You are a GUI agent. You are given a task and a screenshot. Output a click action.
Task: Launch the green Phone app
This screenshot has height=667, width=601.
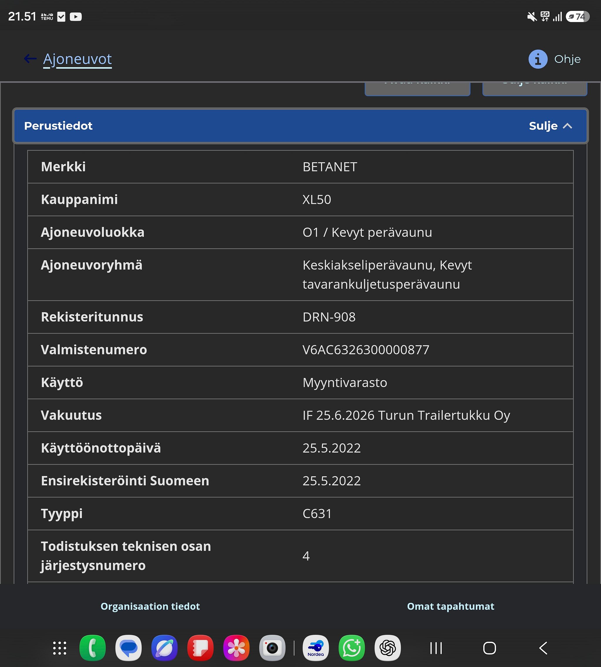tap(93, 648)
